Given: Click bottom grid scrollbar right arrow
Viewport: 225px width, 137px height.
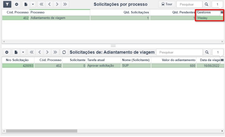Looking at the screenshot, I should coord(222,131).
